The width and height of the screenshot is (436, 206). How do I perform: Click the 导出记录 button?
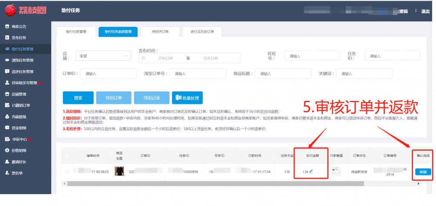[152, 98]
